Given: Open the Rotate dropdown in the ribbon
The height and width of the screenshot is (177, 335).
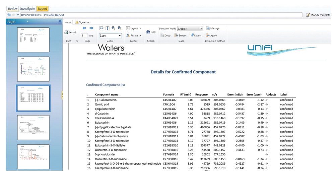Looking at the screenshot, I should 134,36.
